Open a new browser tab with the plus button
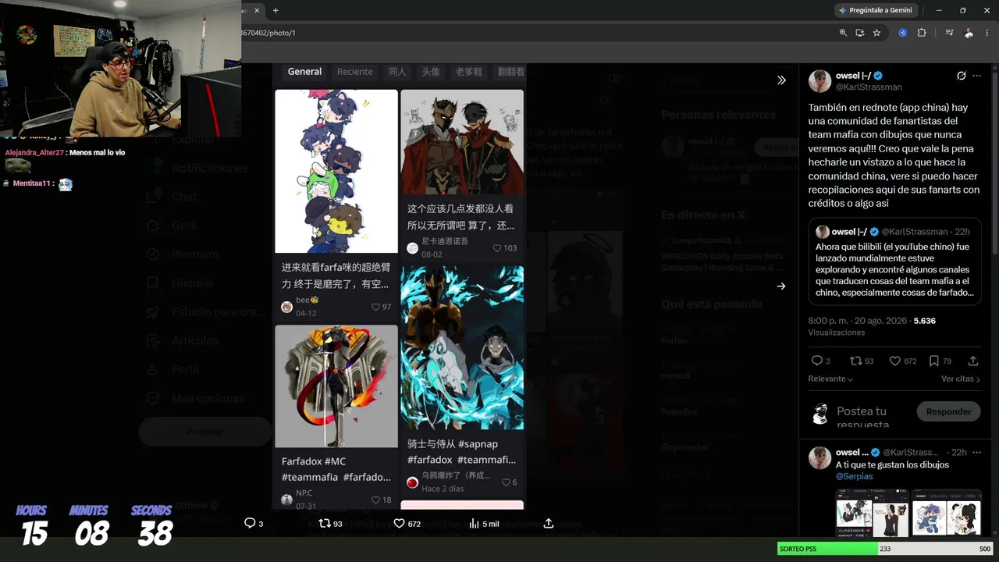999x562 pixels. tap(276, 10)
